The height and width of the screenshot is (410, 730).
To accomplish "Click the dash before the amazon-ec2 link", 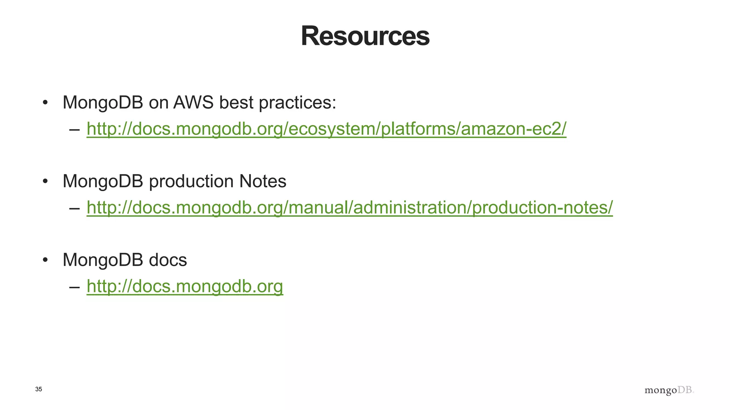I will pos(74,129).
